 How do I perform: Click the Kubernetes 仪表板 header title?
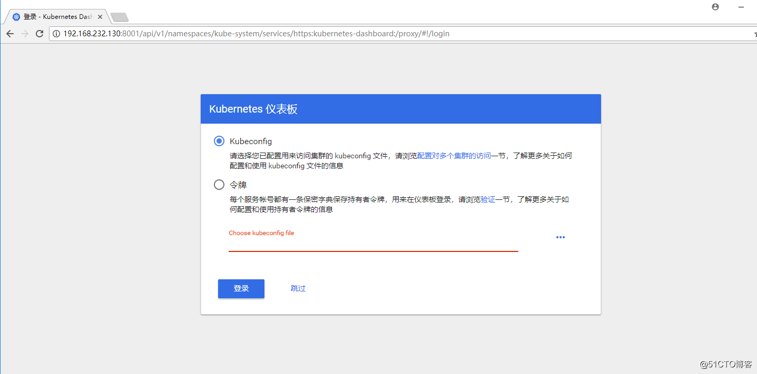pyautogui.click(x=253, y=109)
